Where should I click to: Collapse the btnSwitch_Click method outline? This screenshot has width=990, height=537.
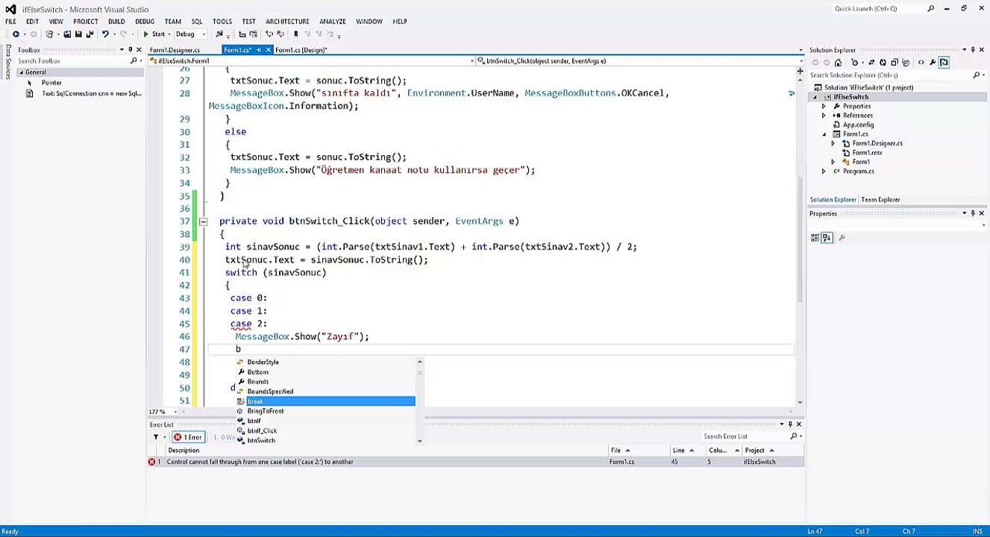(203, 222)
